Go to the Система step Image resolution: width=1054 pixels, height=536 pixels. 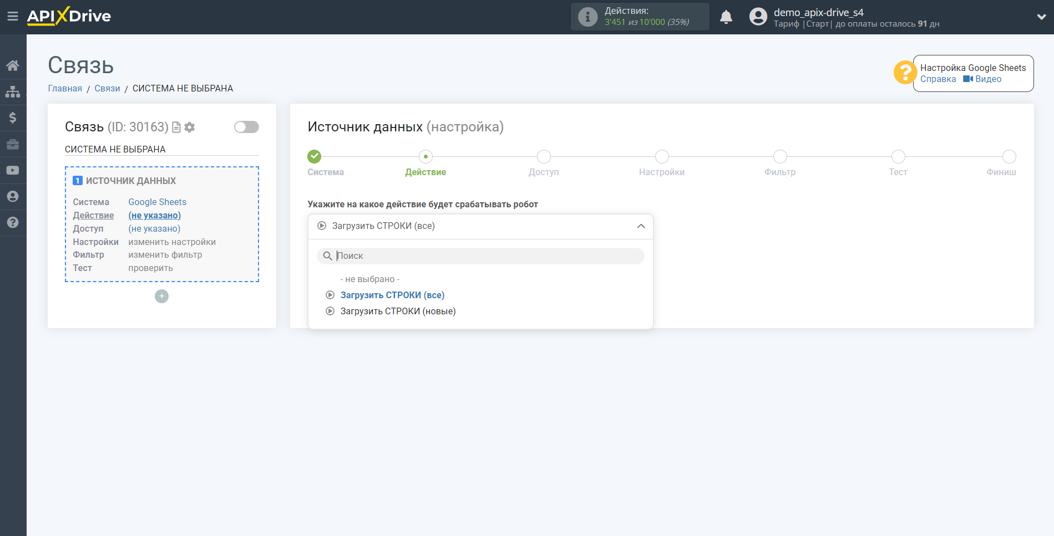tap(315, 156)
